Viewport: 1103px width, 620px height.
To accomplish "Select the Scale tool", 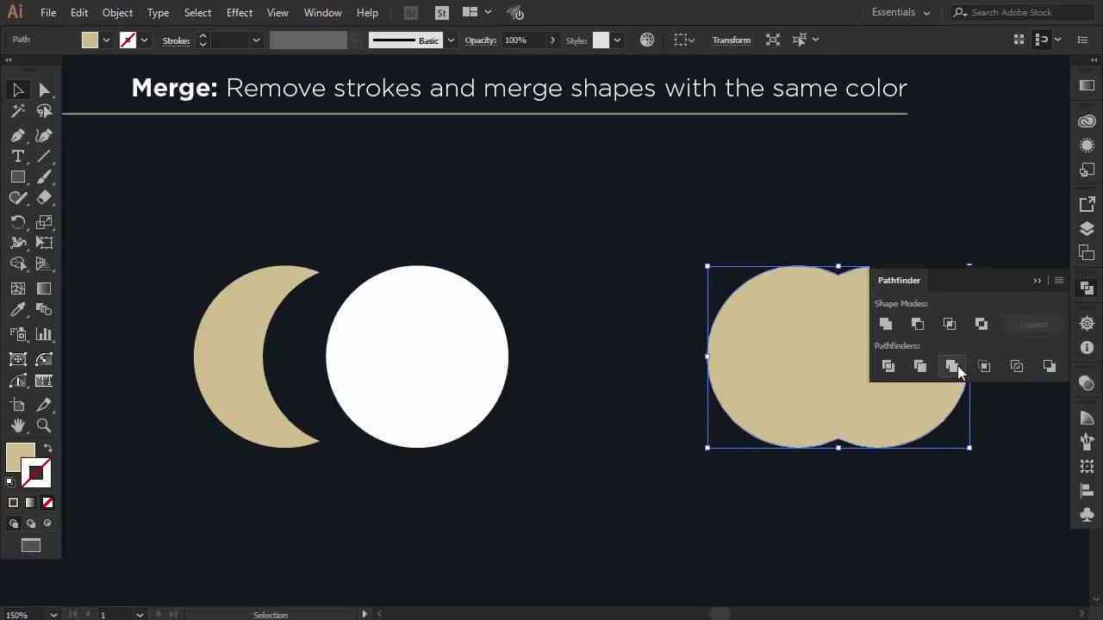I will [44, 222].
